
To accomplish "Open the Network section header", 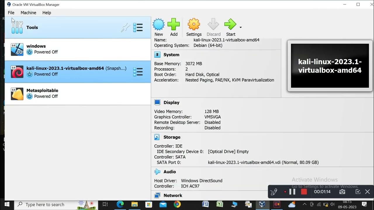I will [173, 195].
